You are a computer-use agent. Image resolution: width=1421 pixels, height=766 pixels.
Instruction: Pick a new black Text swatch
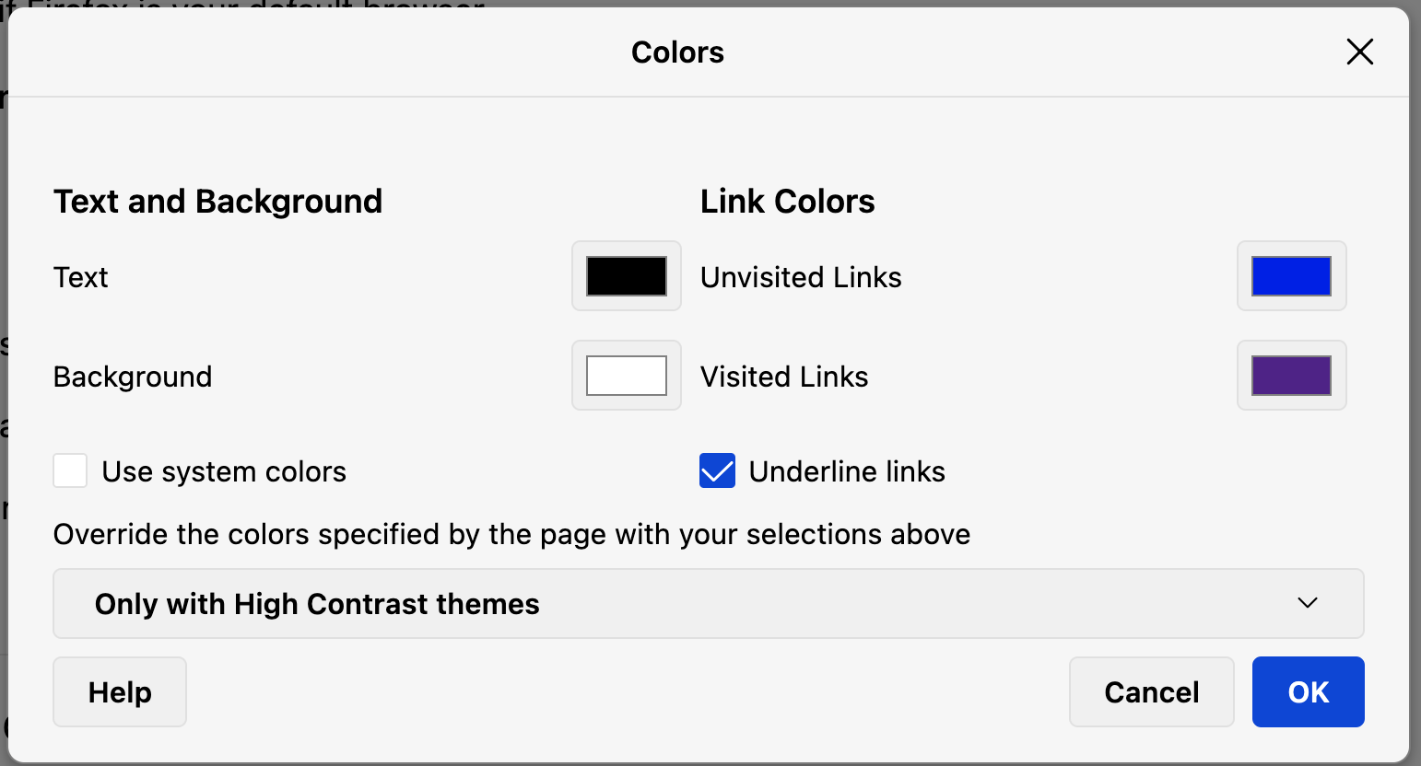point(627,276)
